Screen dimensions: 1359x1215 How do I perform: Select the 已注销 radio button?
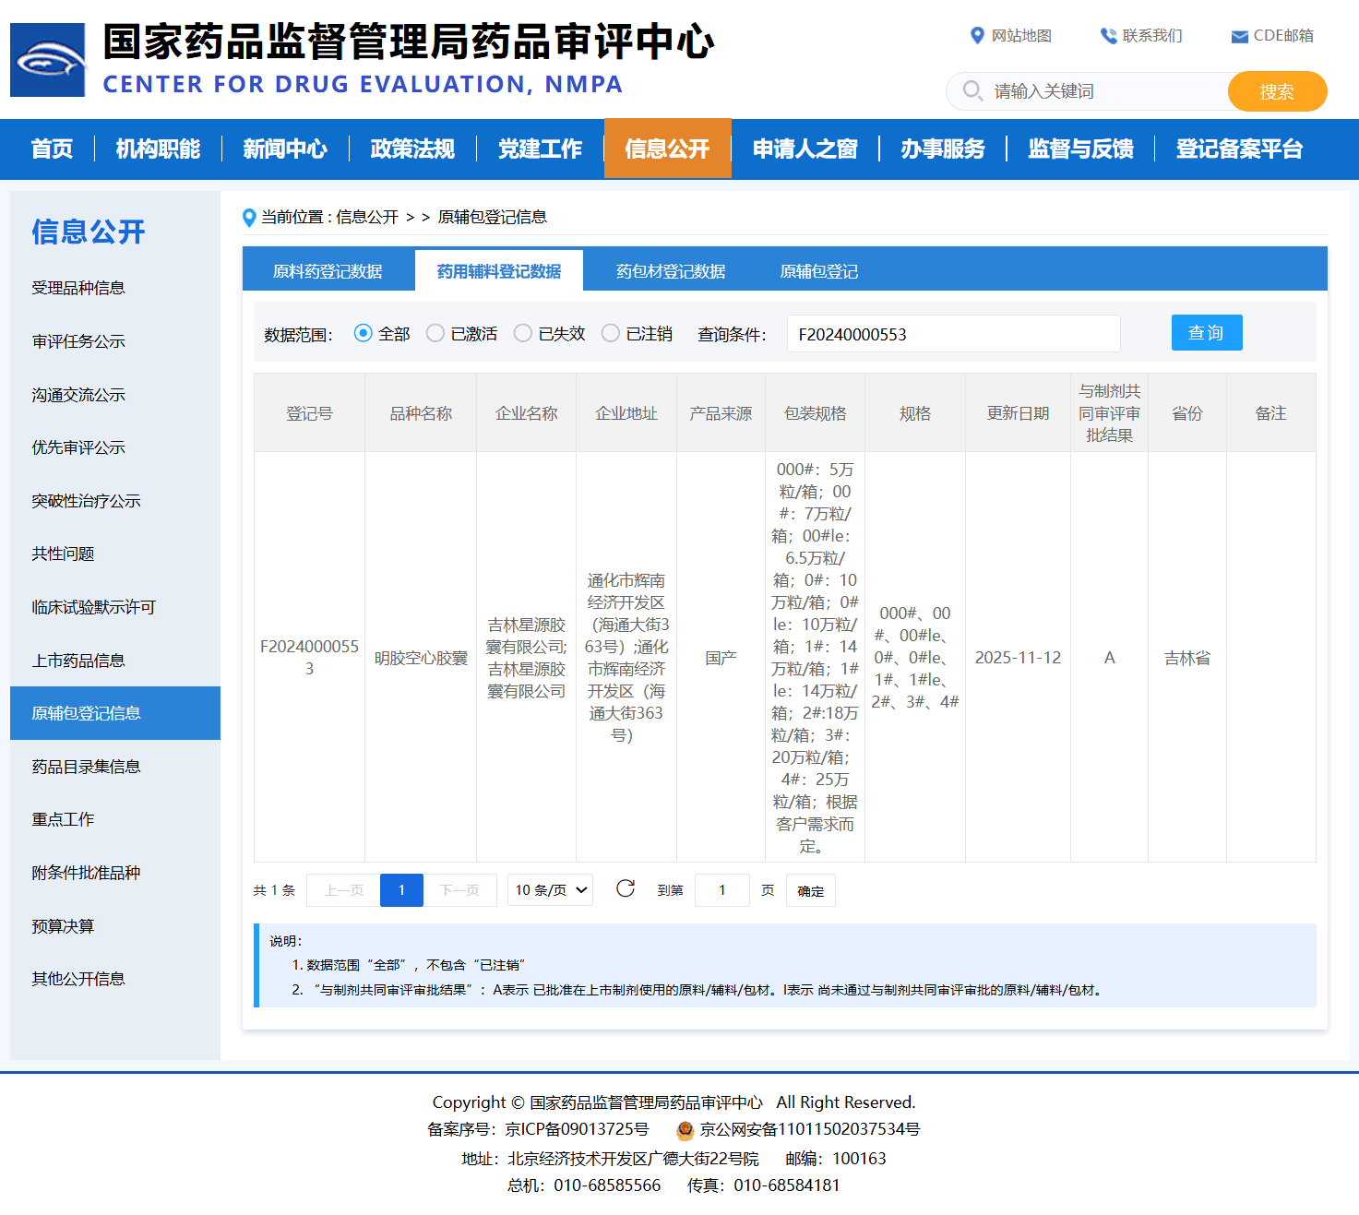(x=611, y=333)
